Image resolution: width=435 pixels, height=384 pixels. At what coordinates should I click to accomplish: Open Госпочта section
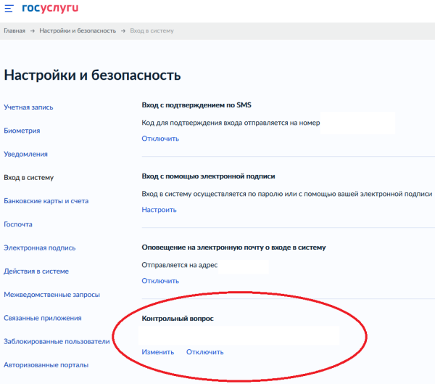[x=18, y=224]
